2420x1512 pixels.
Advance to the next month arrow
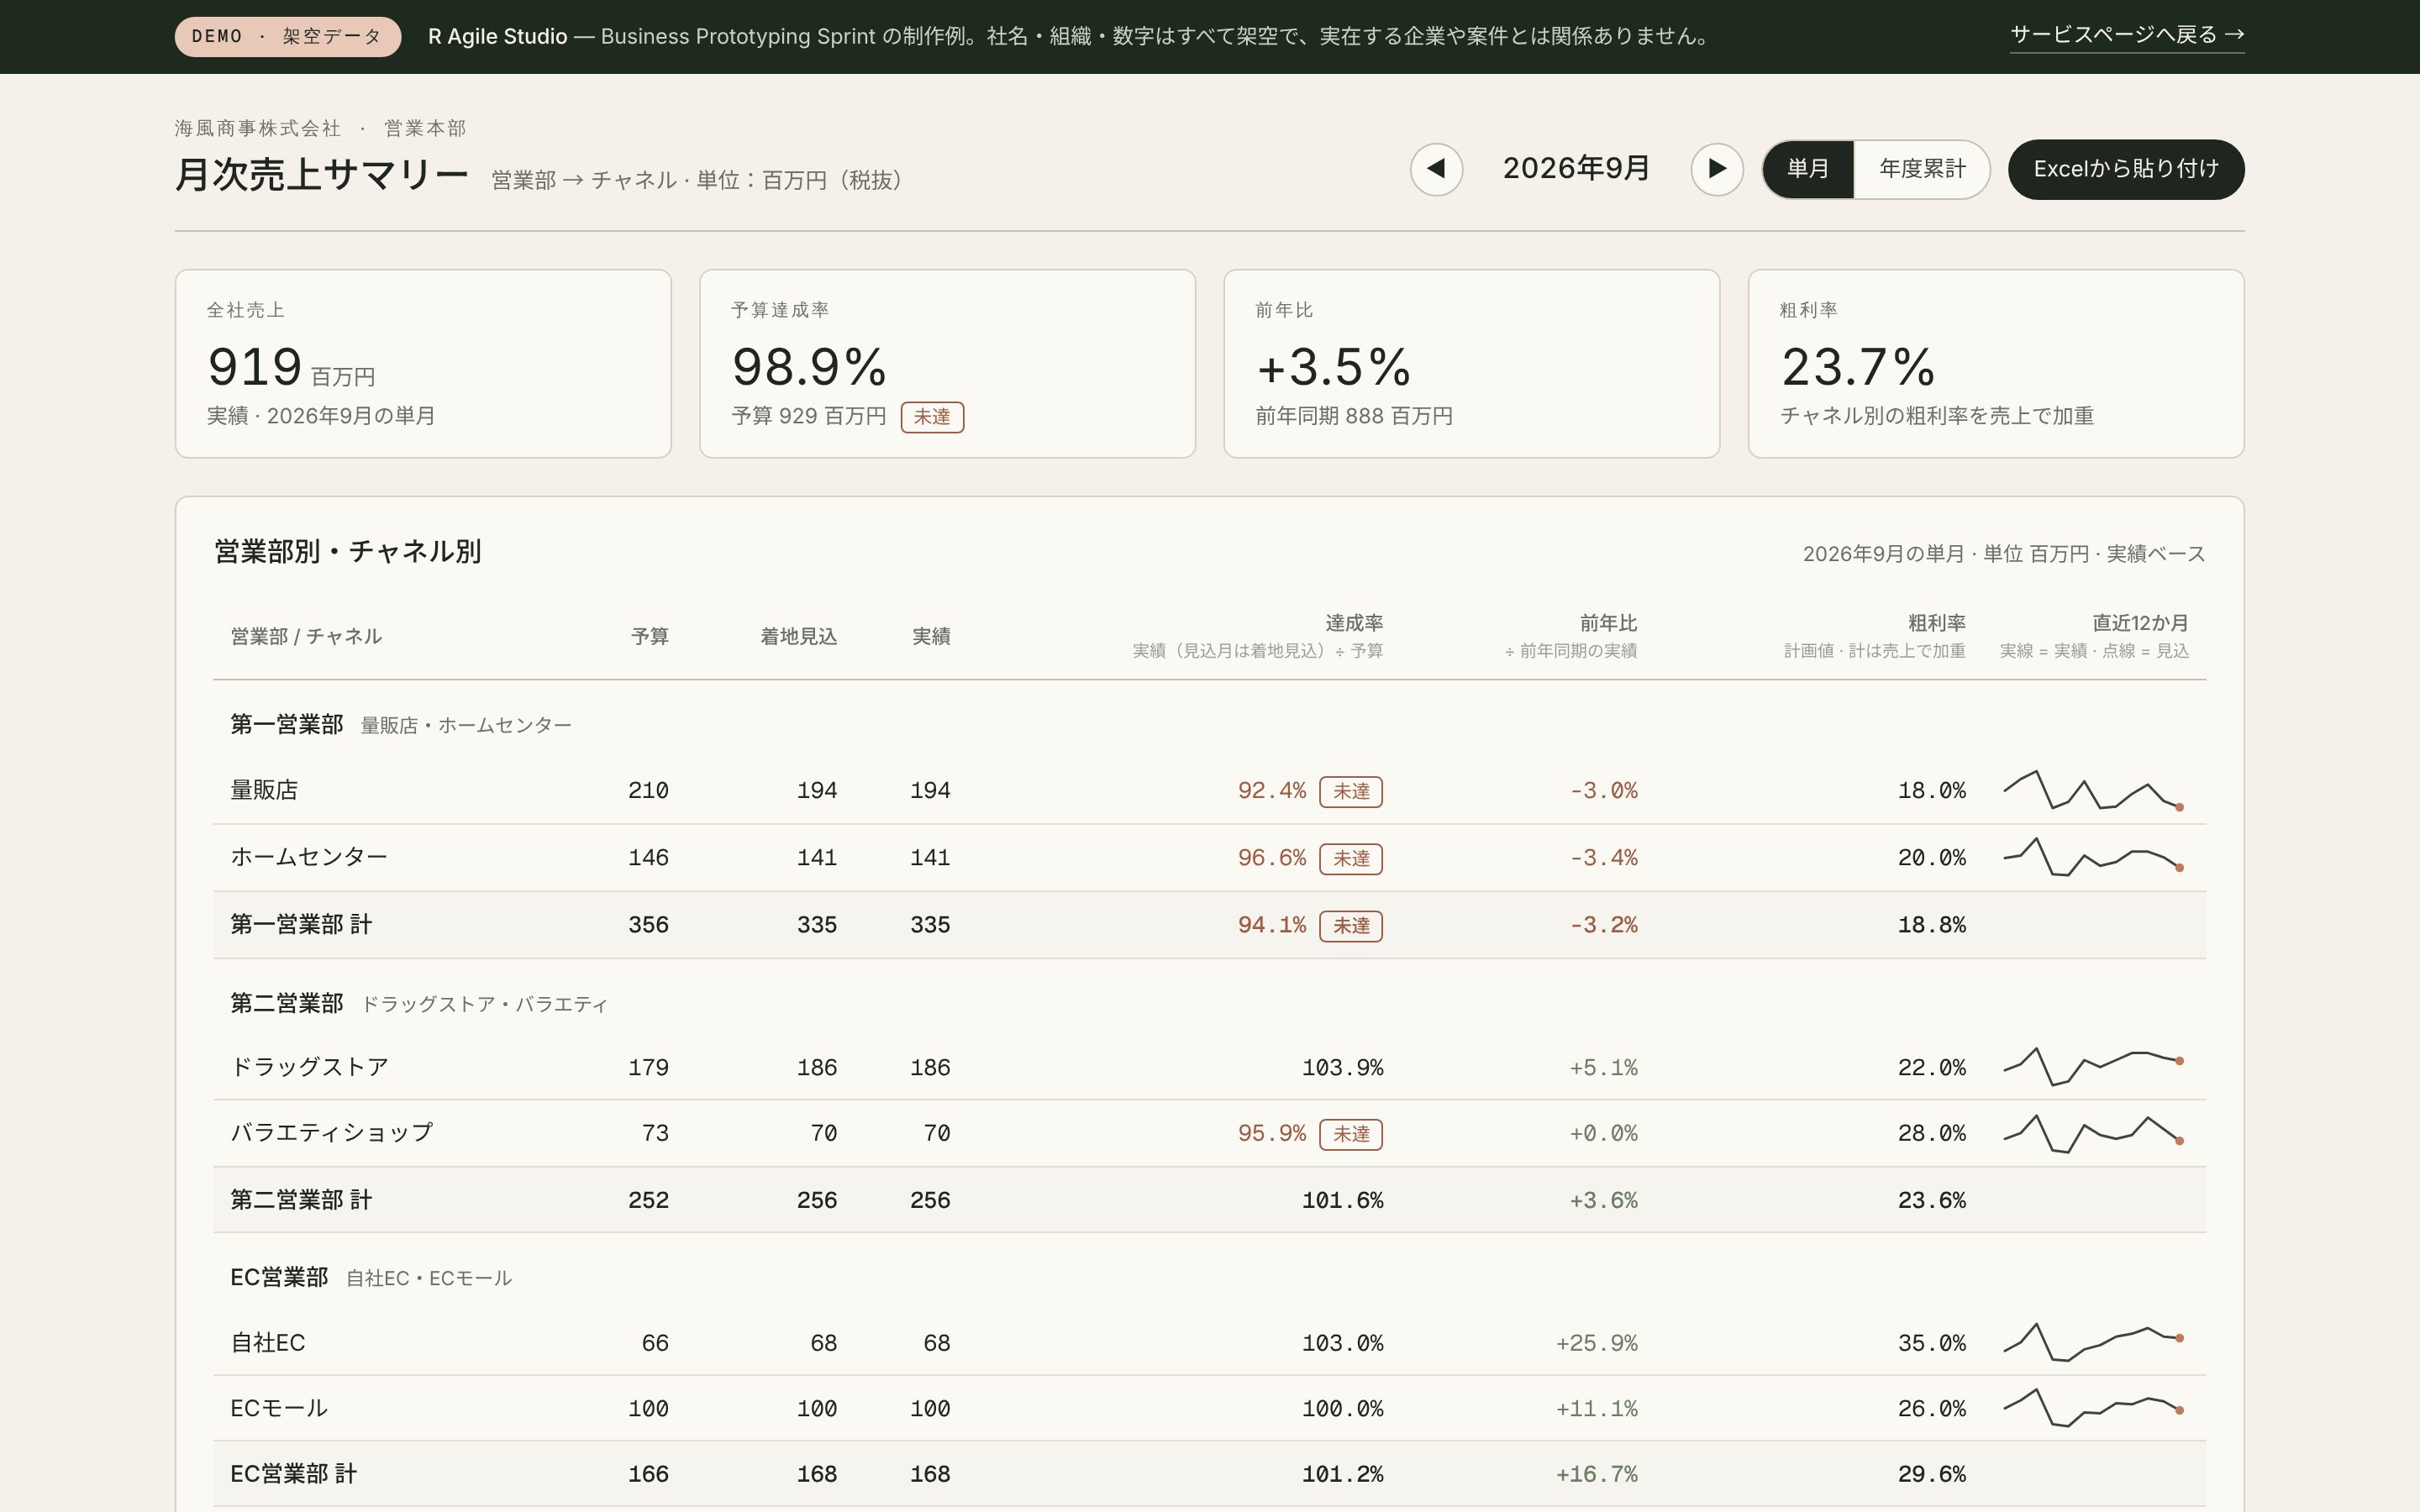[x=1717, y=169]
